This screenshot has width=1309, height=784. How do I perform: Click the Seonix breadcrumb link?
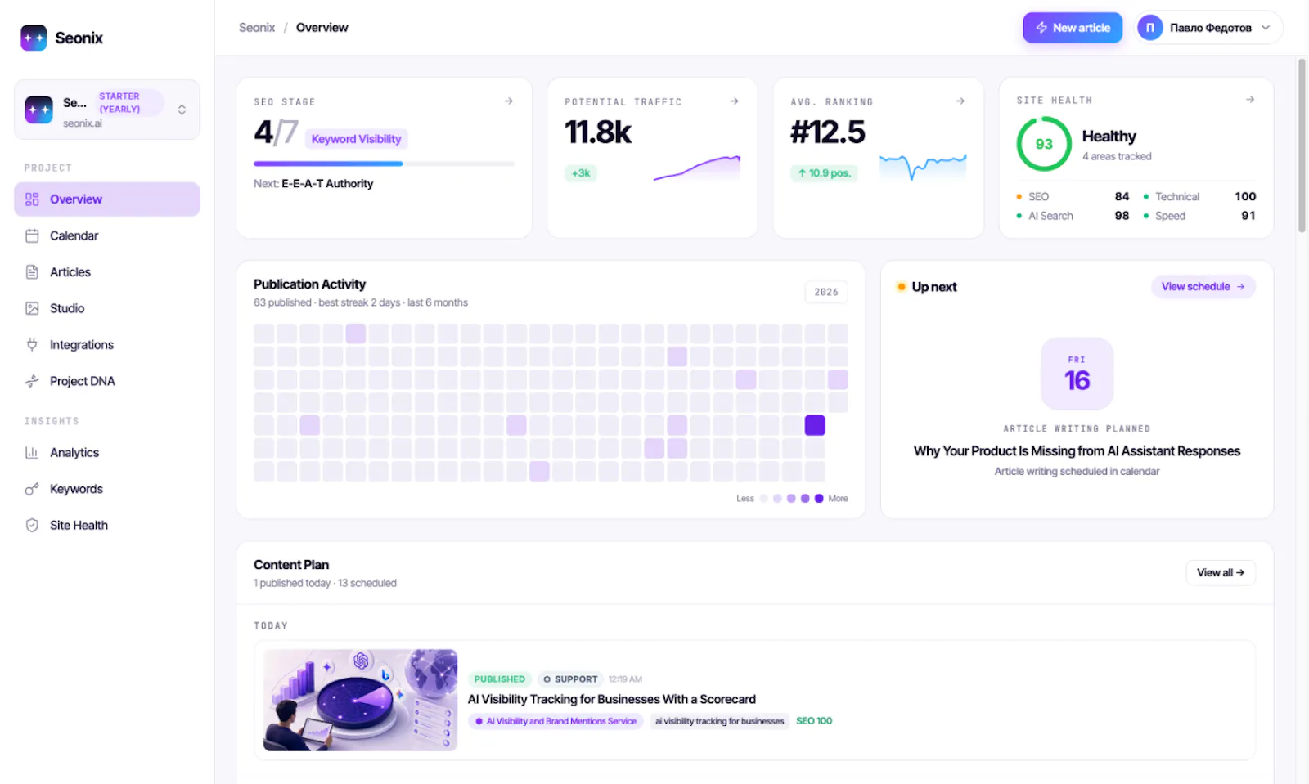257,28
